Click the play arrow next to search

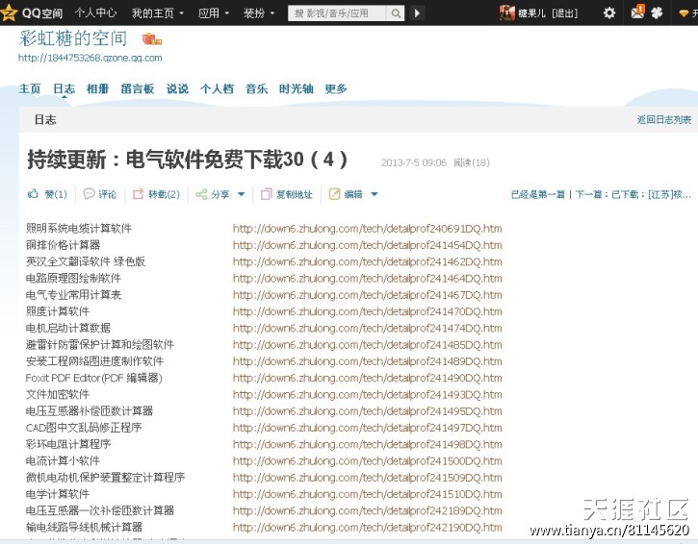(x=418, y=13)
